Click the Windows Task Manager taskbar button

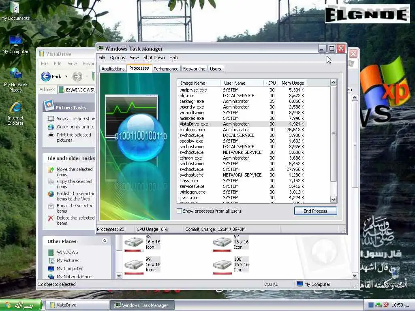[x=142, y=305]
